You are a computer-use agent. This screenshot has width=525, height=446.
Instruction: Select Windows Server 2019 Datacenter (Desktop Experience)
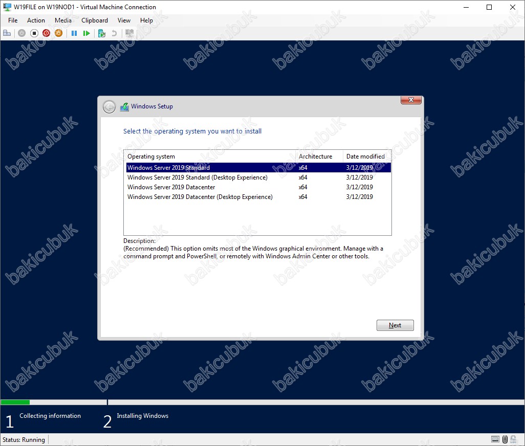coord(258,197)
